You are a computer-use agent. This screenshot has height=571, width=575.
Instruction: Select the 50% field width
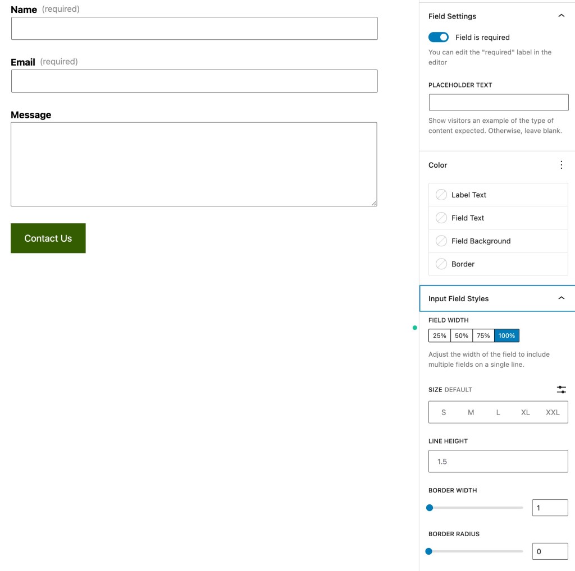(462, 335)
